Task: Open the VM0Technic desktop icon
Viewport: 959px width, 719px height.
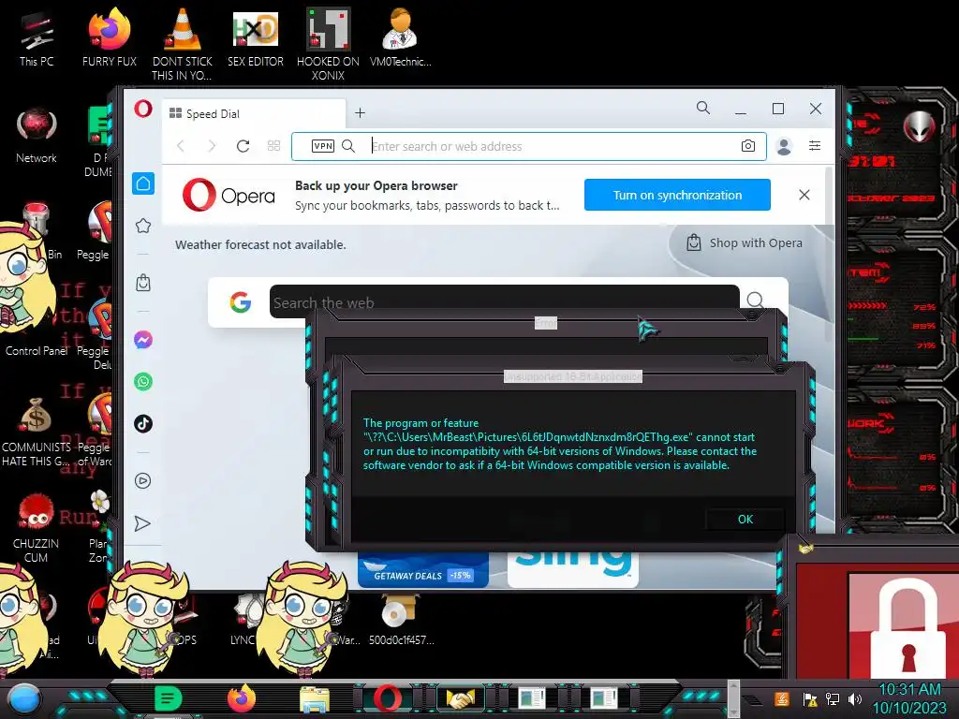Action: pos(401,39)
